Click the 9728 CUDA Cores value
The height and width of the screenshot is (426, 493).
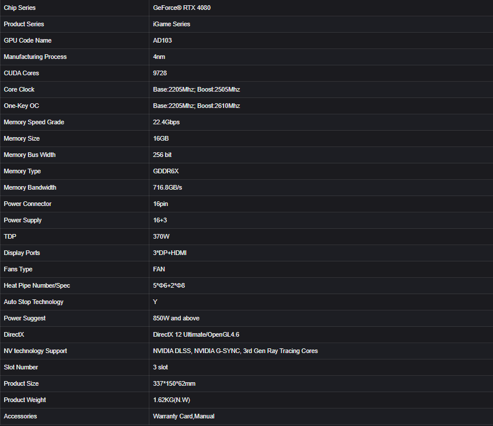click(x=160, y=74)
